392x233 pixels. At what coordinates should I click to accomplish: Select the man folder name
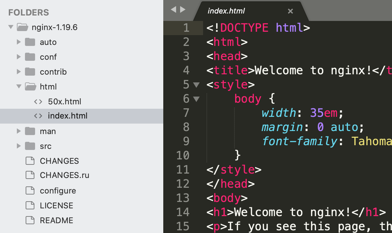[x=48, y=131]
